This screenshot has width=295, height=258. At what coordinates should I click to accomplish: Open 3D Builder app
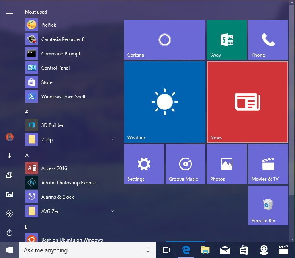(70, 125)
